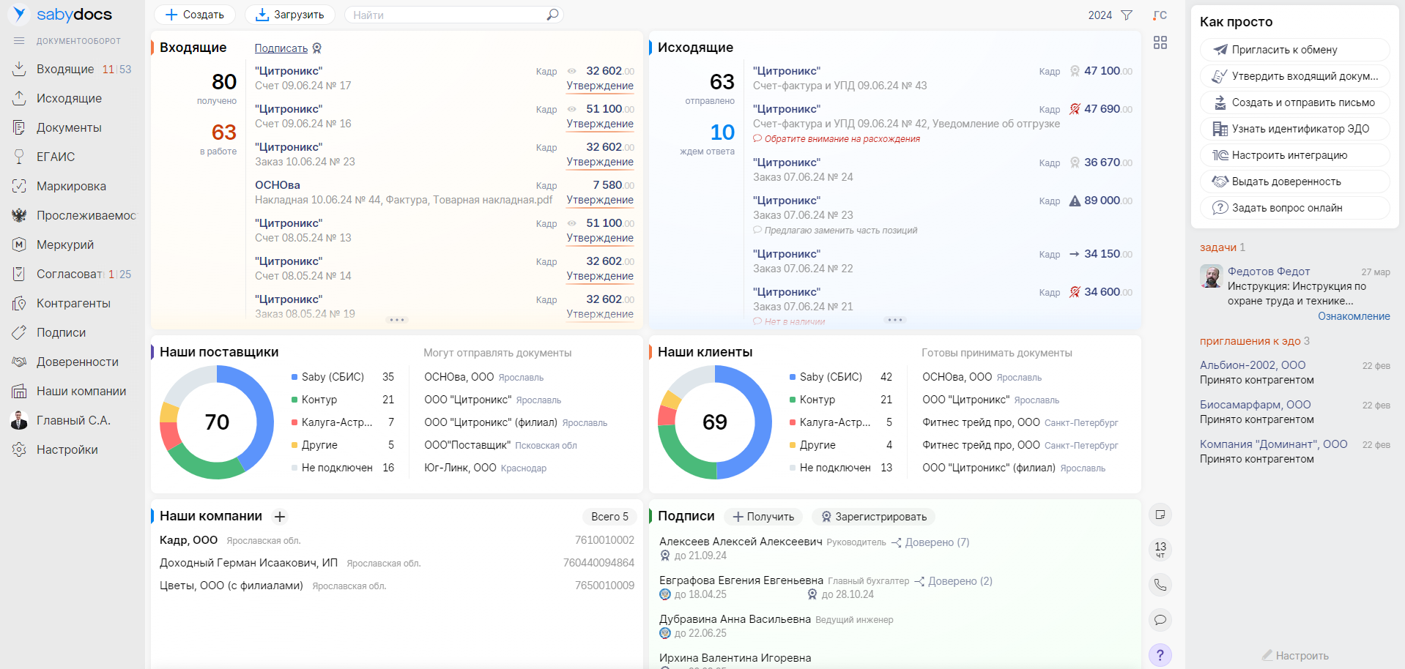Click the Контрагенты sidebar icon
Screen dimensions: 1405x669
pyautogui.click(x=20, y=303)
